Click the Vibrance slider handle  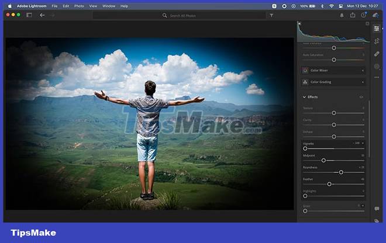click(x=334, y=48)
